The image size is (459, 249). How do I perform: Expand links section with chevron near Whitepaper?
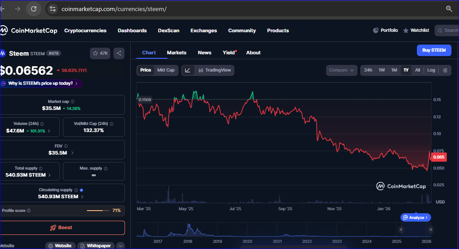121,246
